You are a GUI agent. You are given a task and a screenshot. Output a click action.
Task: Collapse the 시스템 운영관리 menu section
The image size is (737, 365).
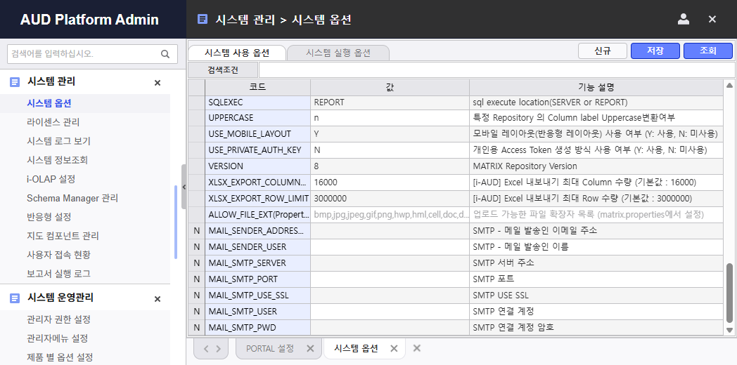tap(158, 299)
